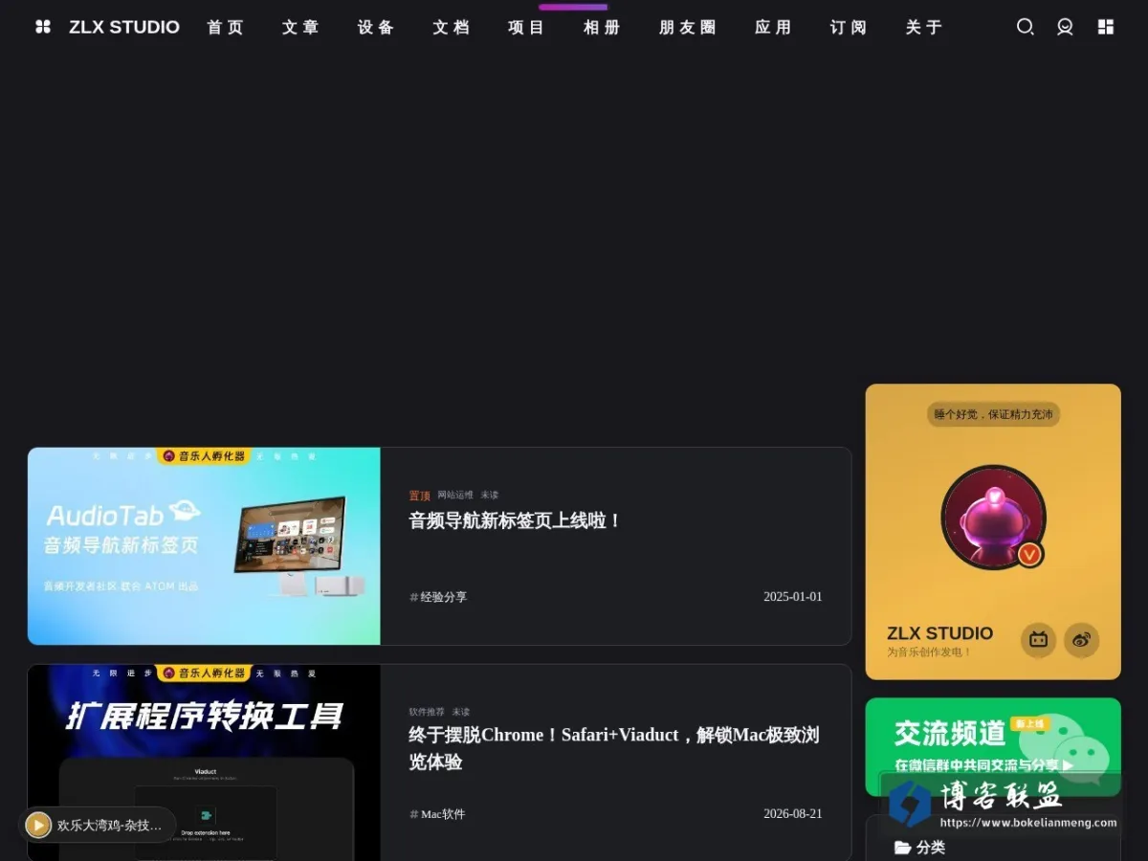
Task: Open the 文章 menu item
Action: click(300, 27)
